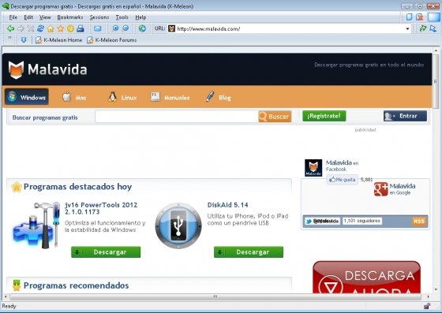
Task: Download jv16 PowerTools with Descargar button
Action: coord(106,252)
